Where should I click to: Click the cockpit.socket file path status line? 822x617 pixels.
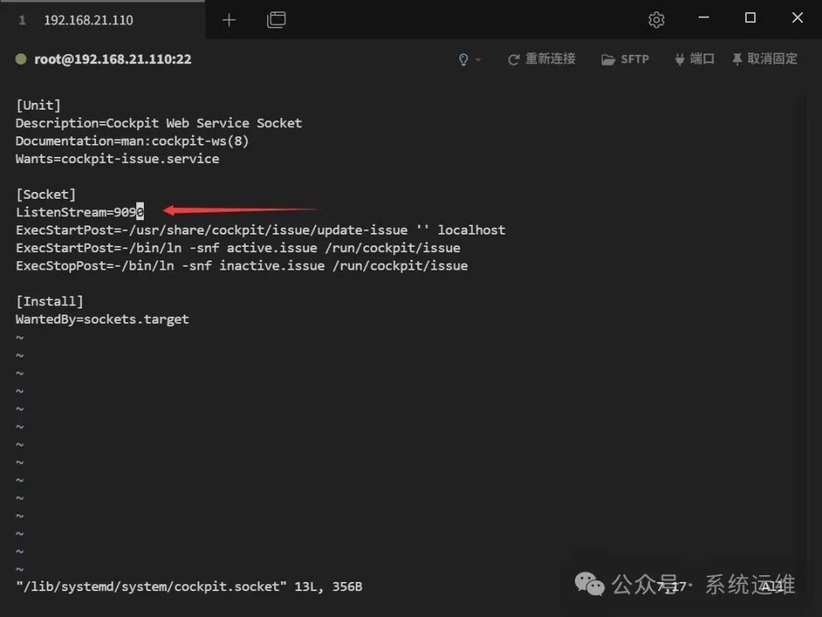point(189,587)
